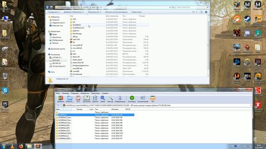This screenshot has height=149, width=266.
Task: Select the platform folder in Explorer
Action: pos(76,31)
